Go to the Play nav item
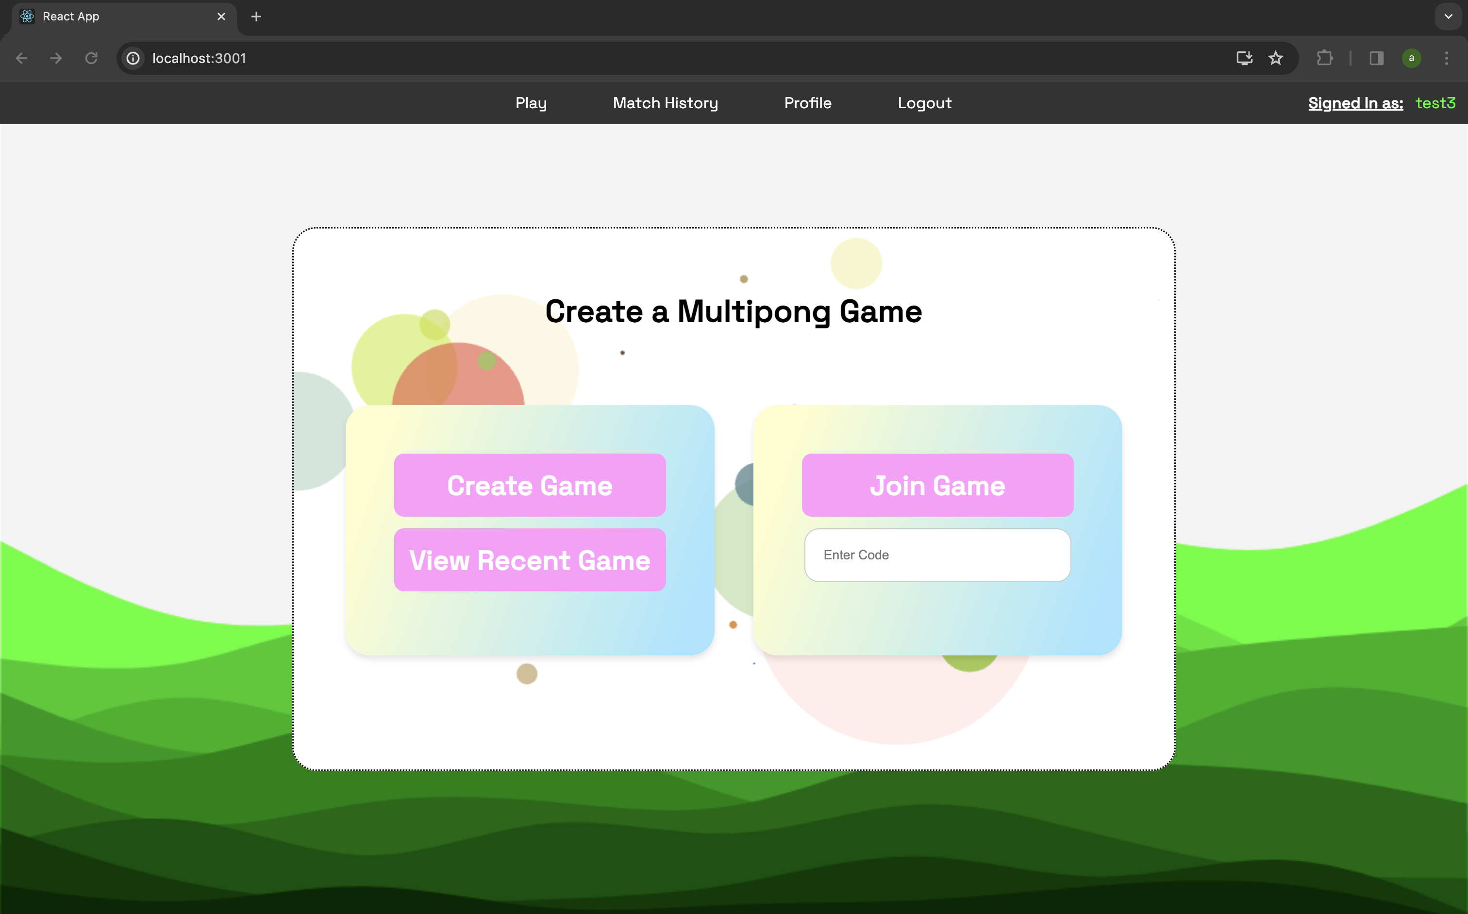The width and height of the screenshot is (1468, 914). (x=531, y=103)
